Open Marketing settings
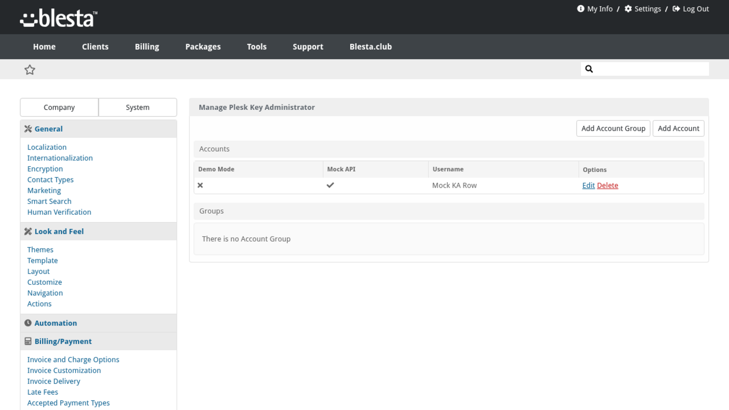Screen dimensions: 729x410 (x=44, y=190)
